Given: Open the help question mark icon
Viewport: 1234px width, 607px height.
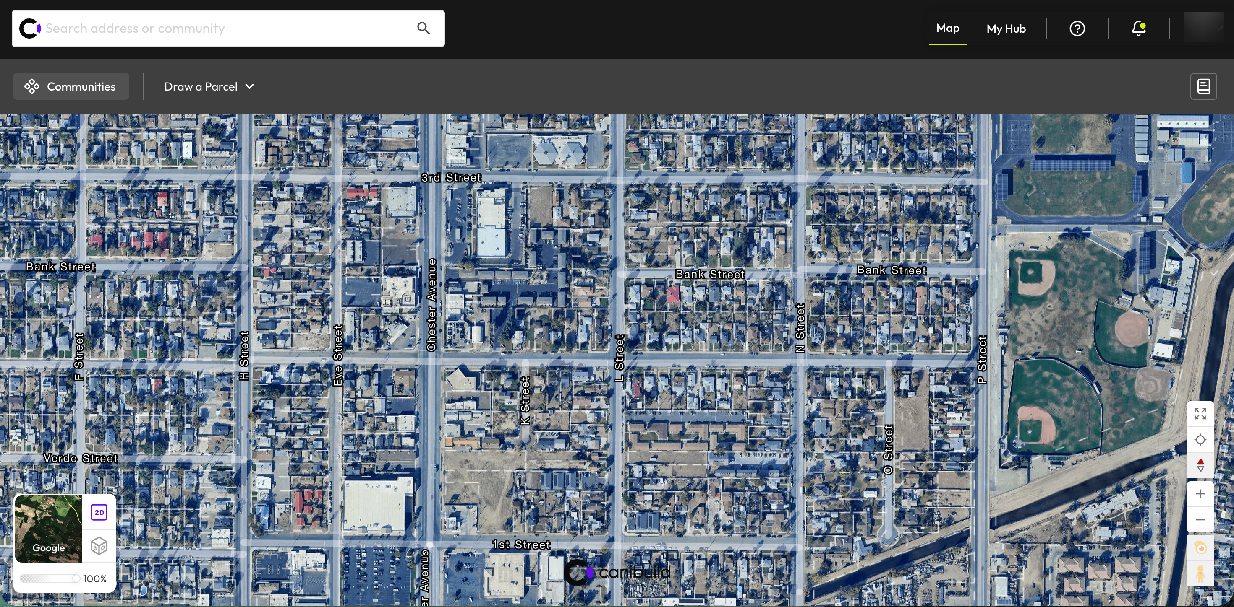Looking at the screenshot, I should click(x=1077, y=29).
